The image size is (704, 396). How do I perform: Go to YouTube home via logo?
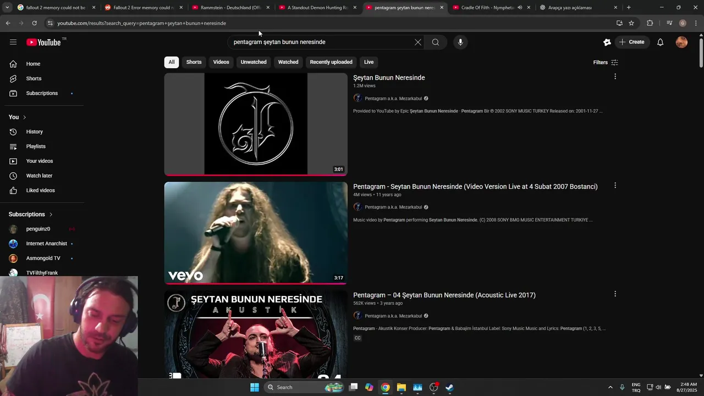43,42
